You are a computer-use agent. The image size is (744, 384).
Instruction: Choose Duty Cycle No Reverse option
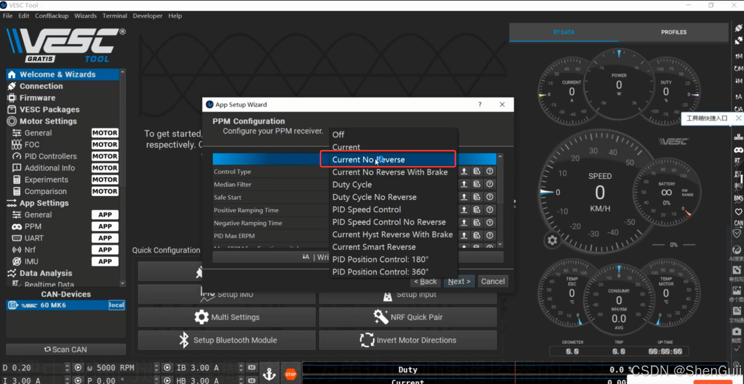coord(374,197)
